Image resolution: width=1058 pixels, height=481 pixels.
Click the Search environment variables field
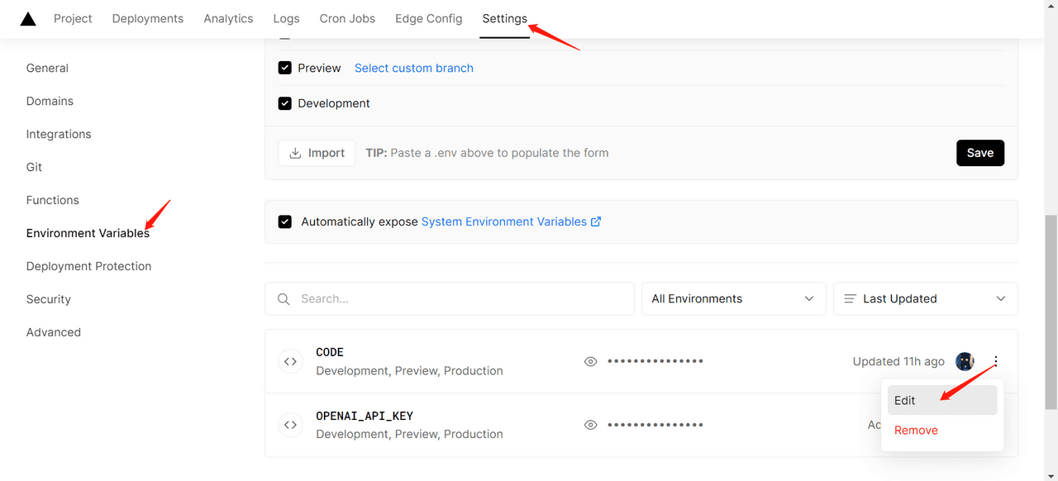(463, 299)
